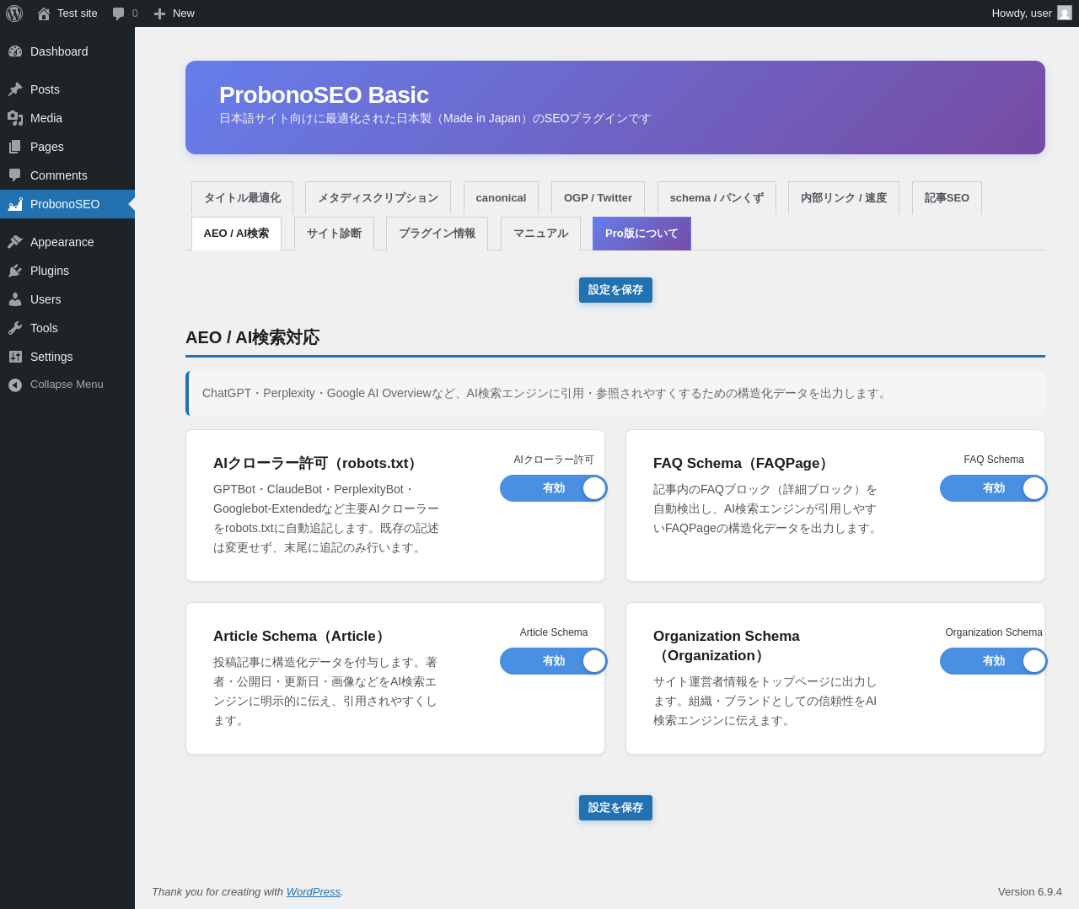Follow the WordPress footer link
Screen dimensions: 1079x909
pyautogui.click(x=313, y=892)
